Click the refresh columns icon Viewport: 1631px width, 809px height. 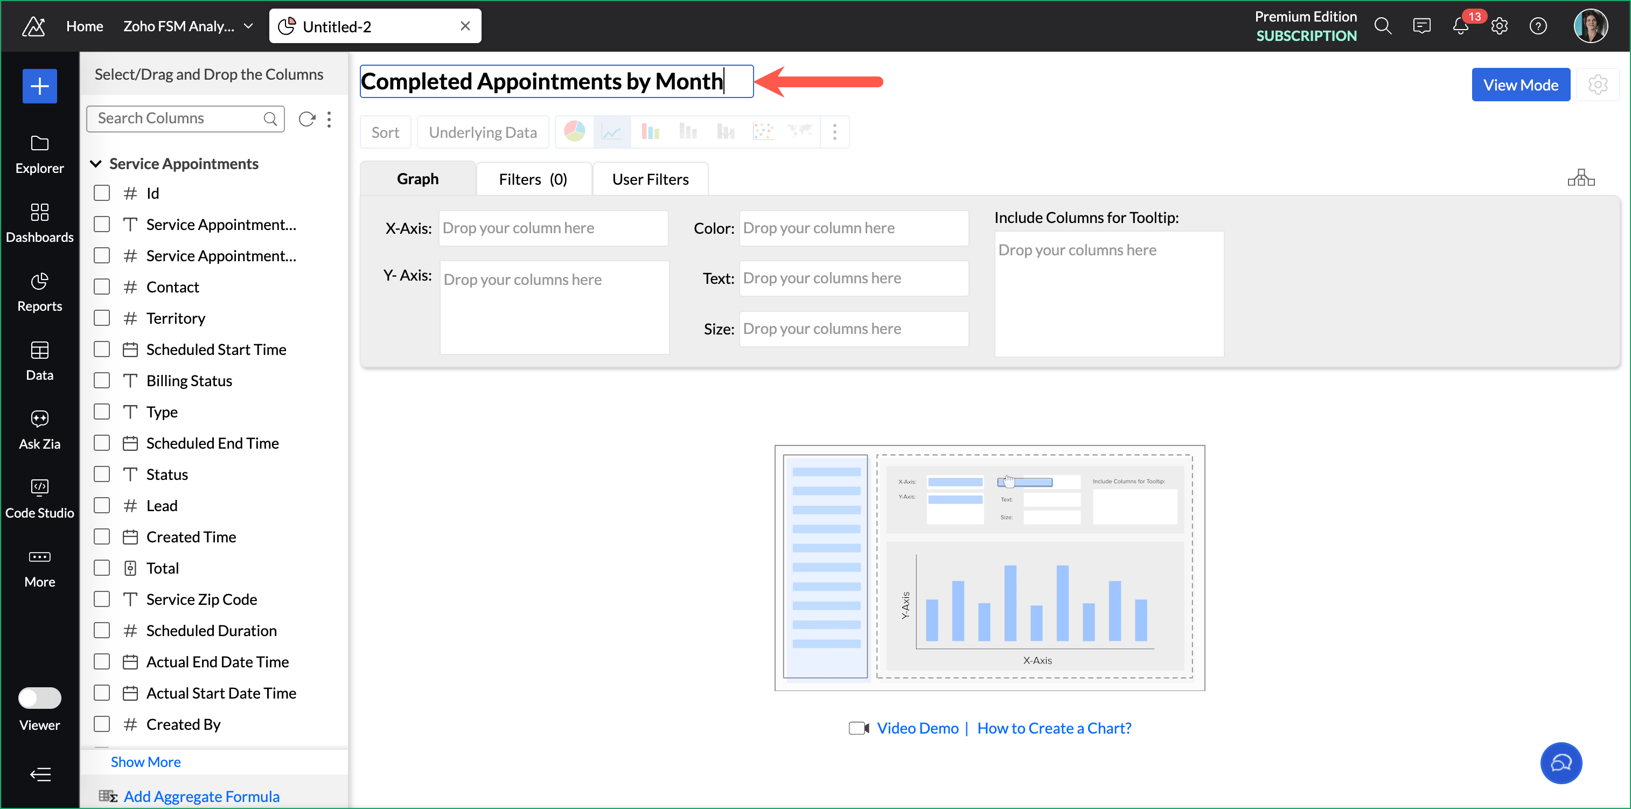307,119
